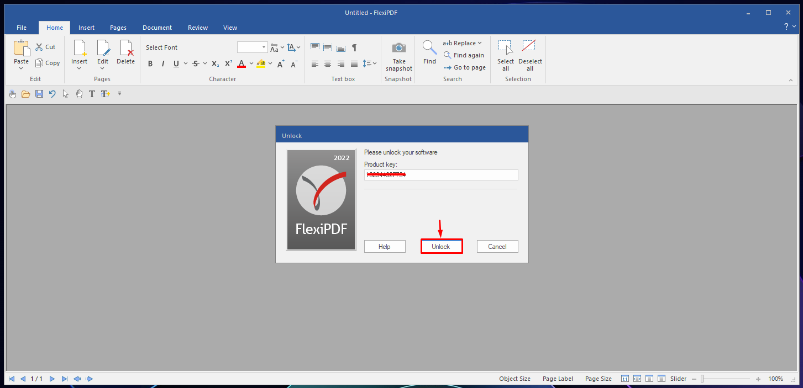Apply Subscript formatting
The height and width of the screenshot is (388, 803).
[x=216, y=64]
